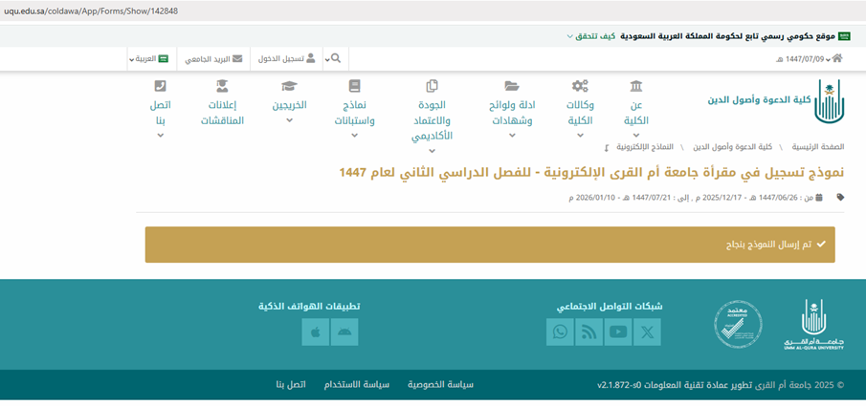Open the Android app icon

(x=344, y=332)
